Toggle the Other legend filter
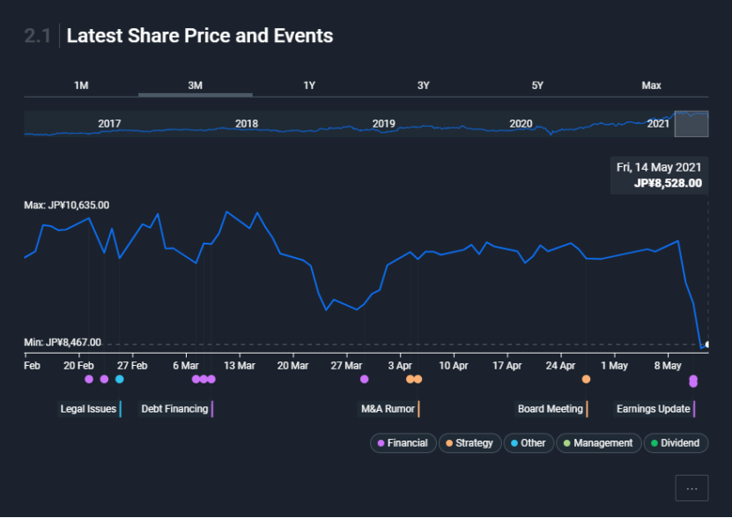732x518 pixels. (x=528, y=443)
